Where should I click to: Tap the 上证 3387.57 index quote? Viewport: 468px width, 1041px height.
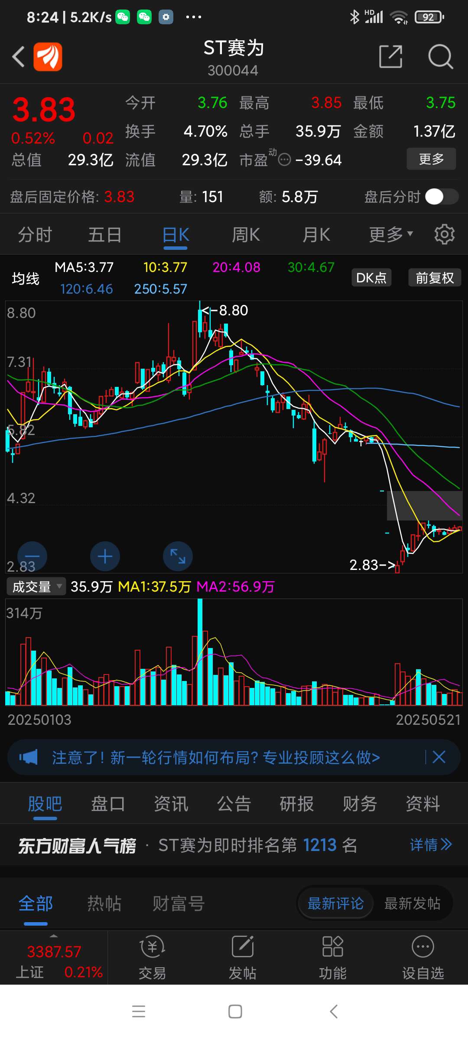54,958
